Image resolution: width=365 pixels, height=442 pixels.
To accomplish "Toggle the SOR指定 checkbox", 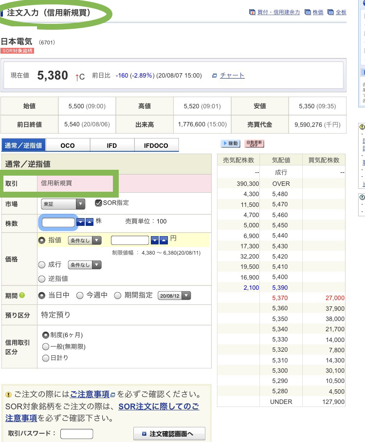I will pos(98,202).
